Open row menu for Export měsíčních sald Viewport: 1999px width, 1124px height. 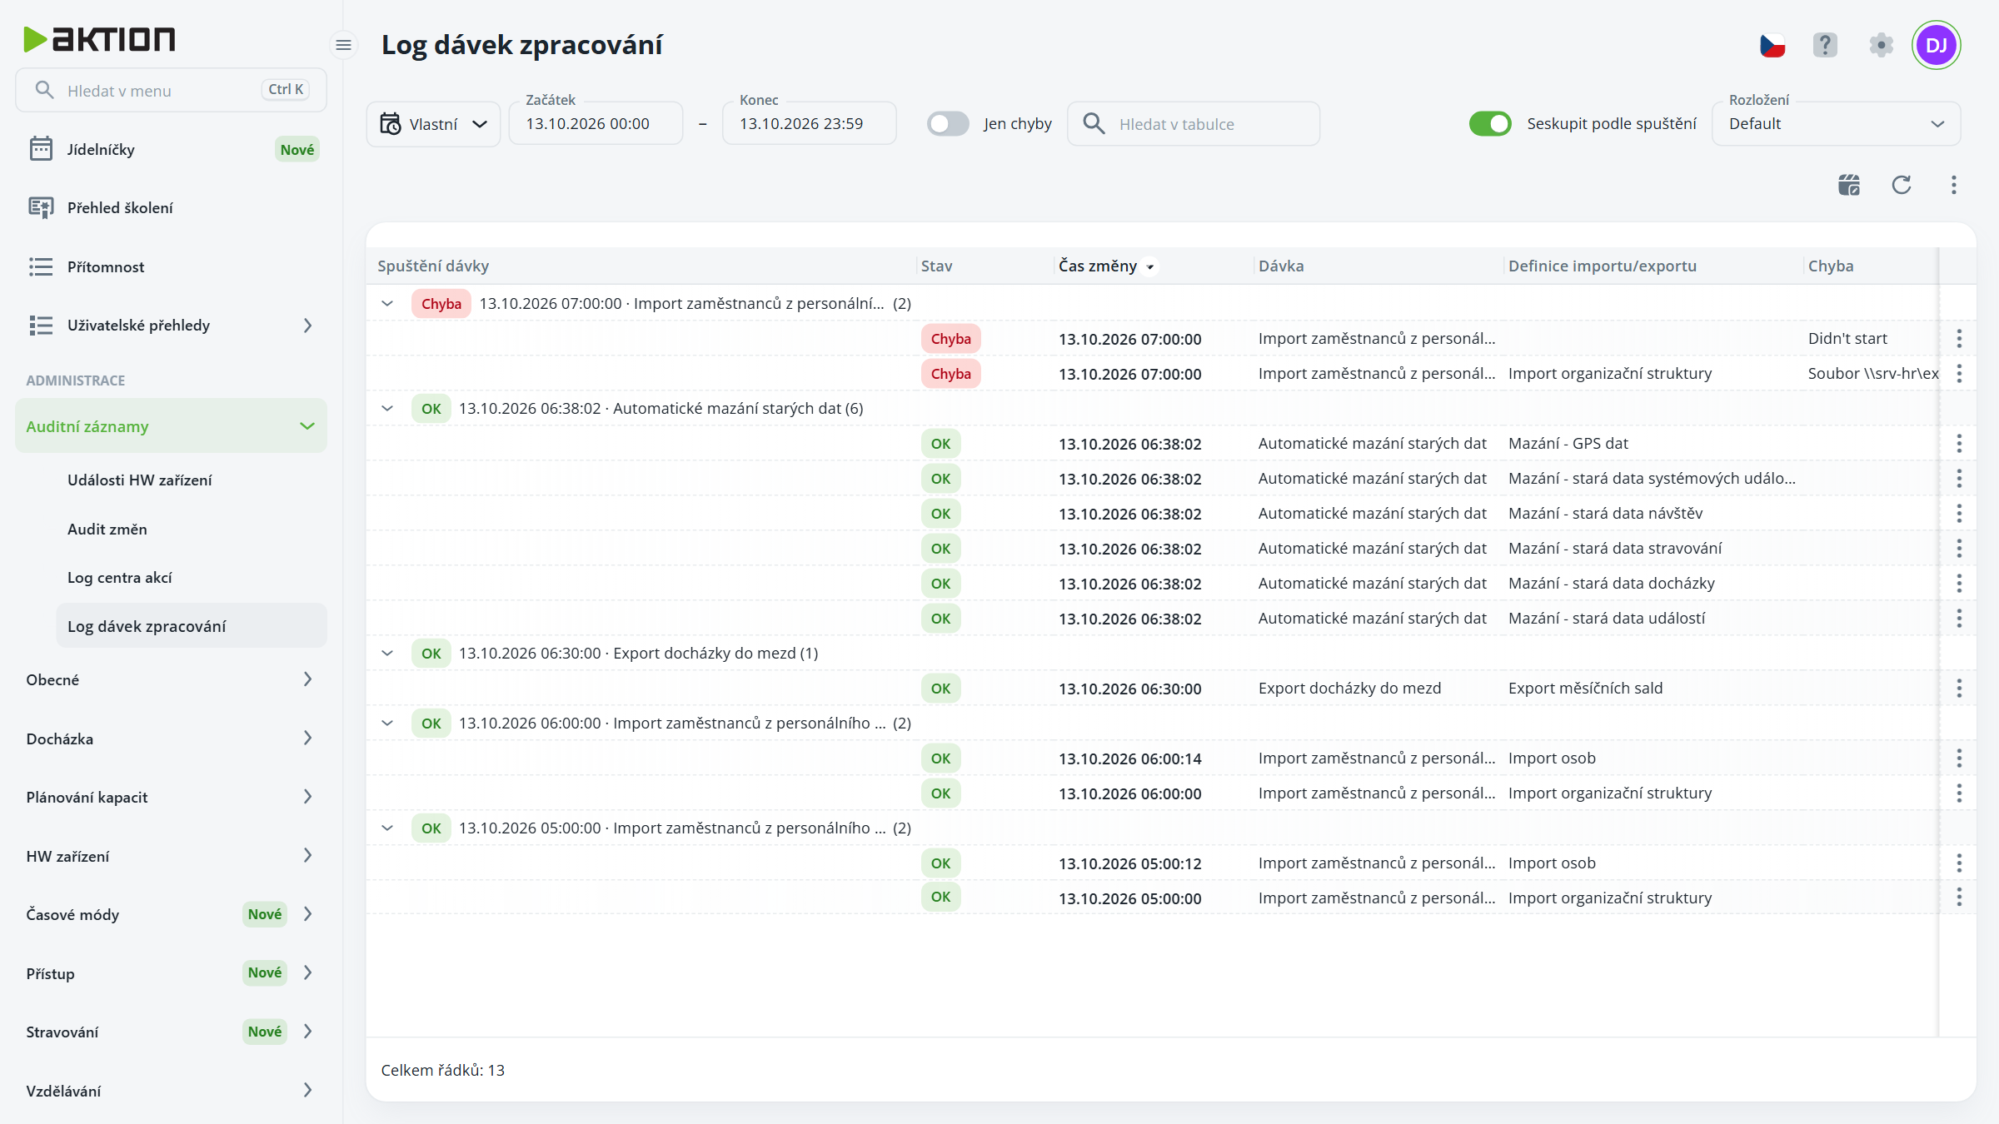coord(1959,689)
